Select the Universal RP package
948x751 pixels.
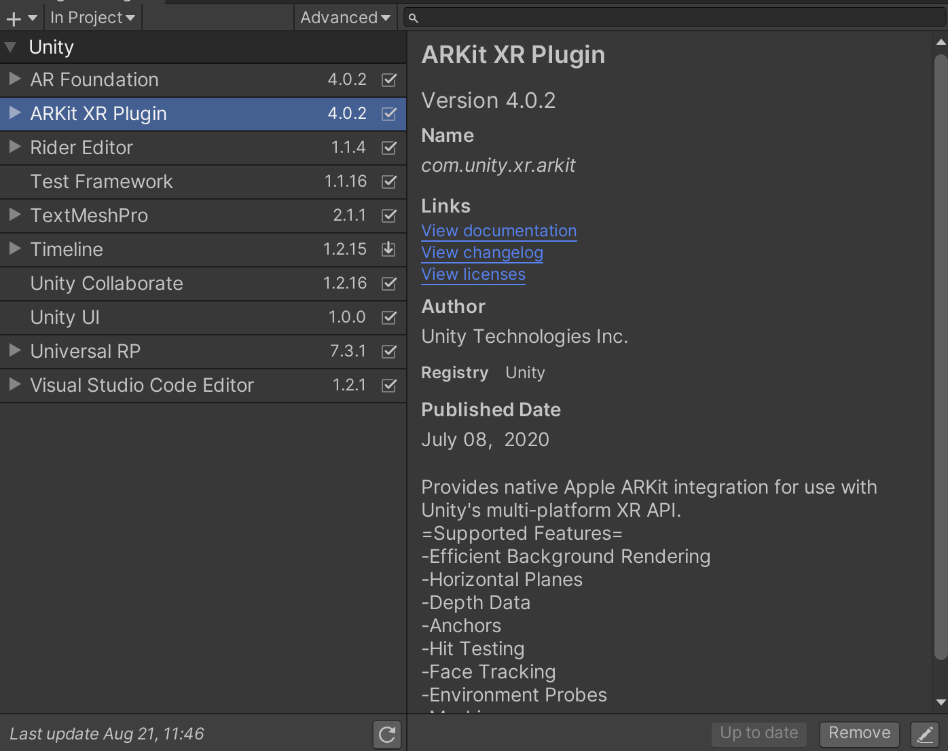pyautogui.click(x=203, y=352)
